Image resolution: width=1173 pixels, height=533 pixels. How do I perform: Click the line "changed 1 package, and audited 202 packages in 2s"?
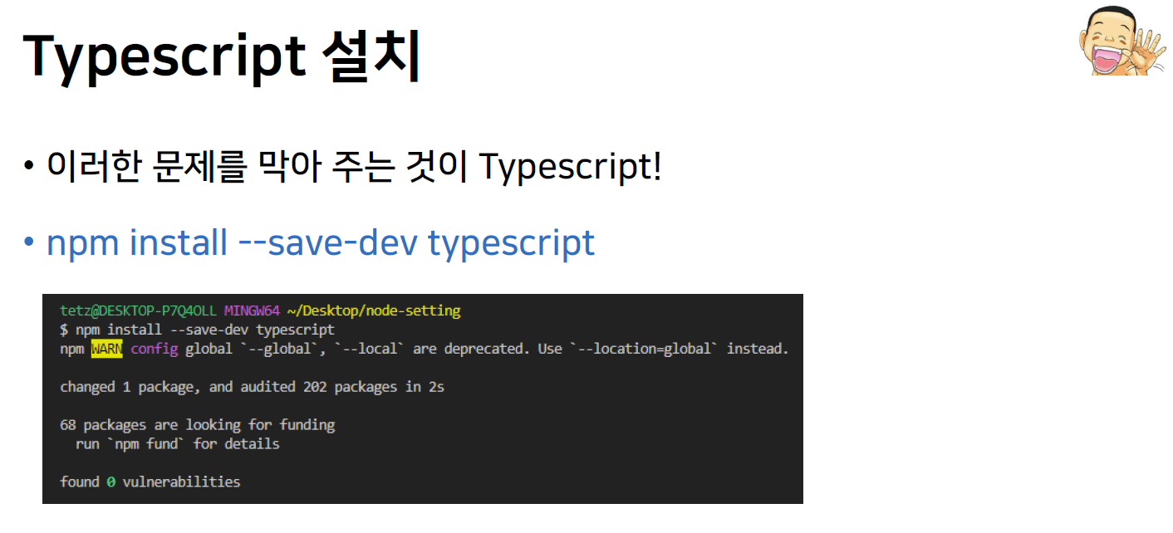pos(252,387)
